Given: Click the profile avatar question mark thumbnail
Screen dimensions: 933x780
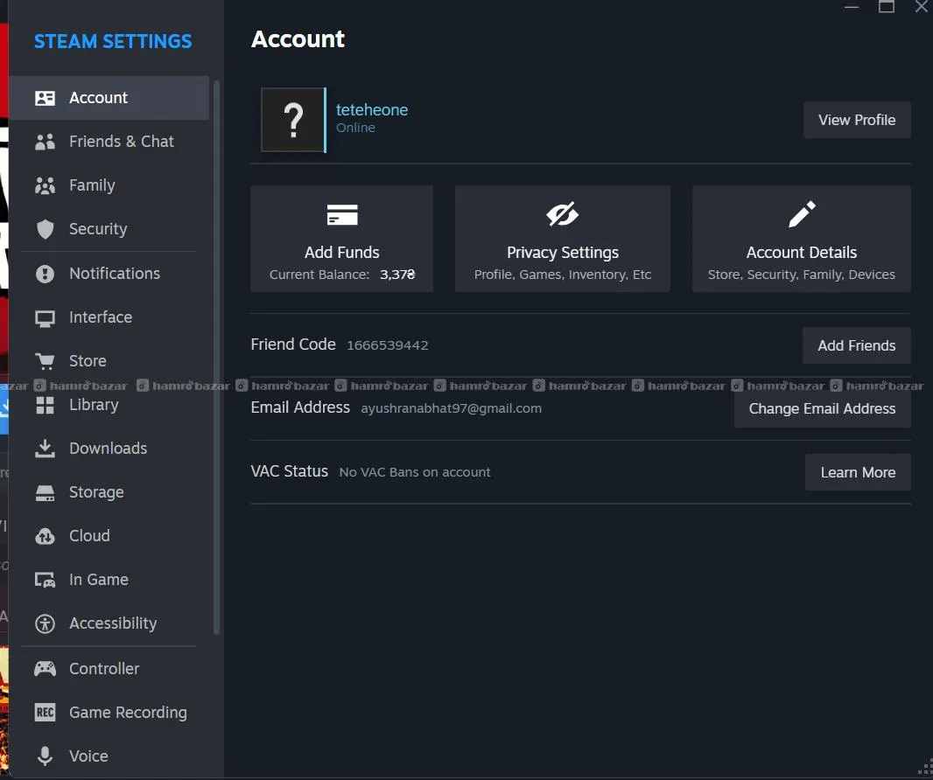Looking at the screenshot, I should [x=293, y=120].
